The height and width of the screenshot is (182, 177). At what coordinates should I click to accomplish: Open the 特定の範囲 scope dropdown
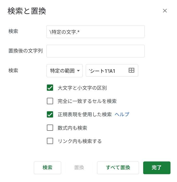pos(65,71)
